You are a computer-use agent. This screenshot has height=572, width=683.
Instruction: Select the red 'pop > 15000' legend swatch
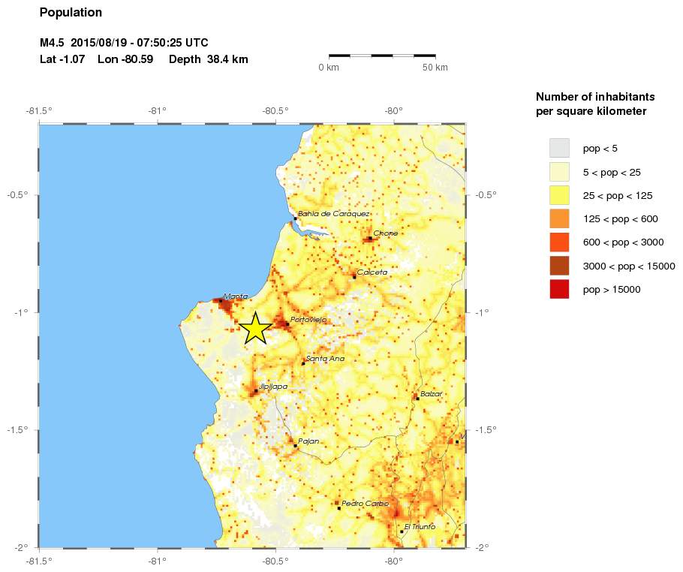[x=559, y=289]
